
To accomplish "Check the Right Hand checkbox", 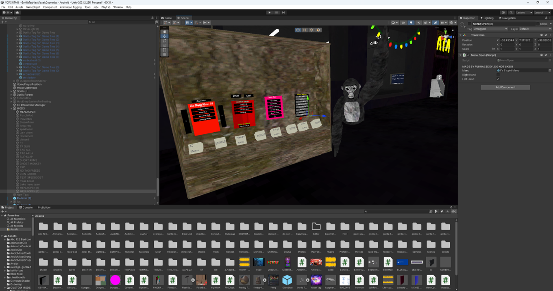I will (x=498, y=75).
